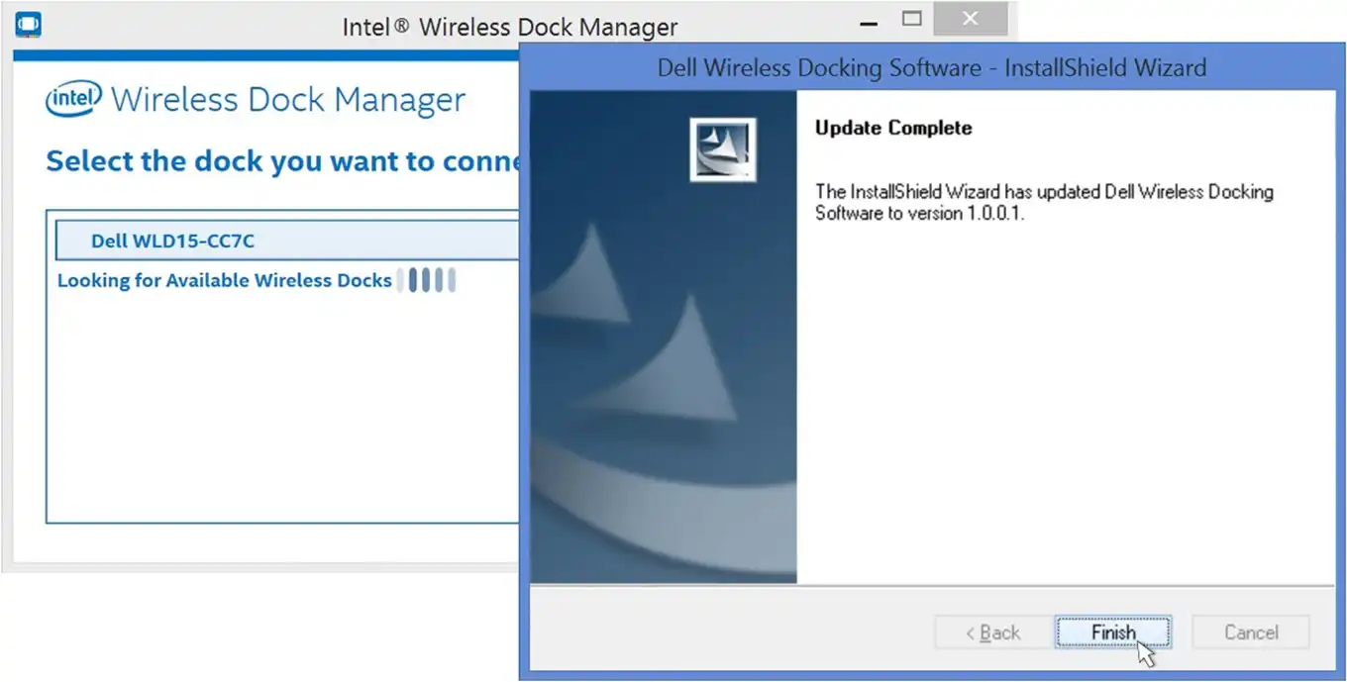The height and width of the screenshot is (682, 1347).
Task: Click the InstallShield wizard logo icon
Action: 722,149
